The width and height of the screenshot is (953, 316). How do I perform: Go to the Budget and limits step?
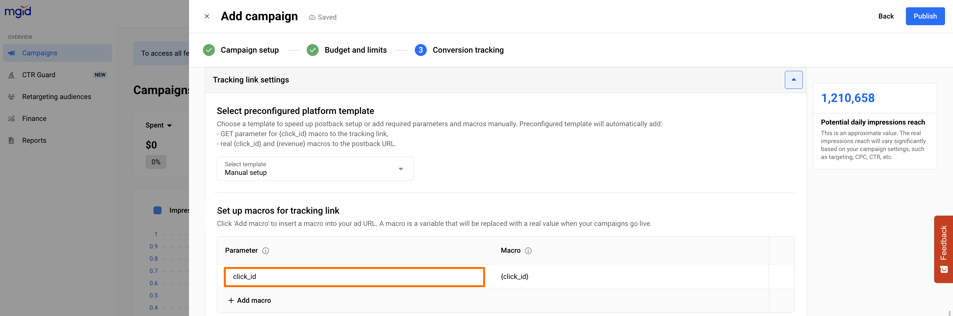click(355, 50)
